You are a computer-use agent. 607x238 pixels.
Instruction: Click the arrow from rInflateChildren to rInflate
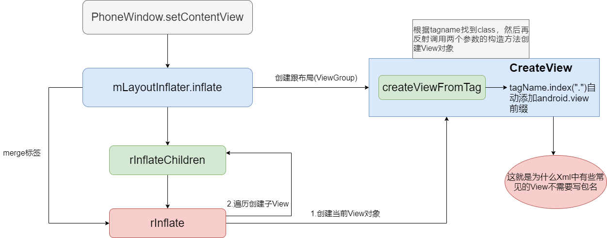pyautogui.click(x=167, y=191)
